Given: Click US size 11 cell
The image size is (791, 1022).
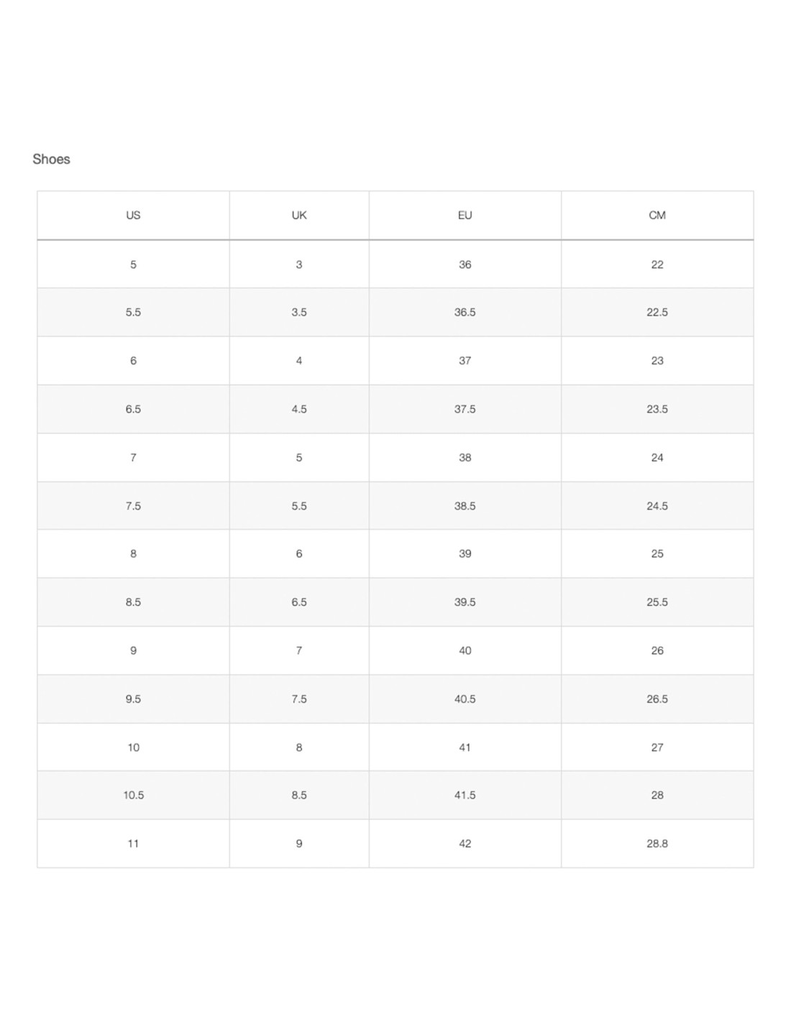Looking at the screenshot, I should (x=133, y=844).
